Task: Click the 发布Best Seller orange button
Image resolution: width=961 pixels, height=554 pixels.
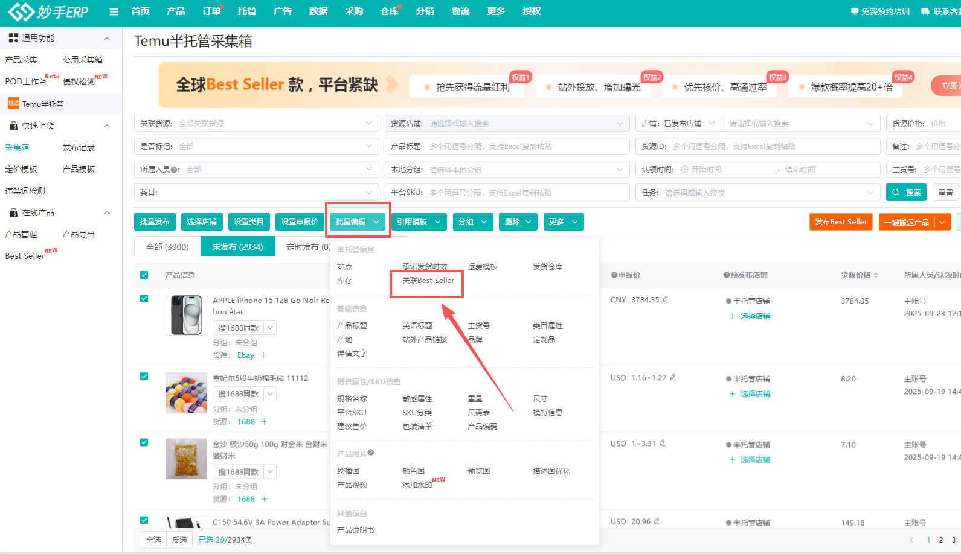Action: tap(841, 222)
